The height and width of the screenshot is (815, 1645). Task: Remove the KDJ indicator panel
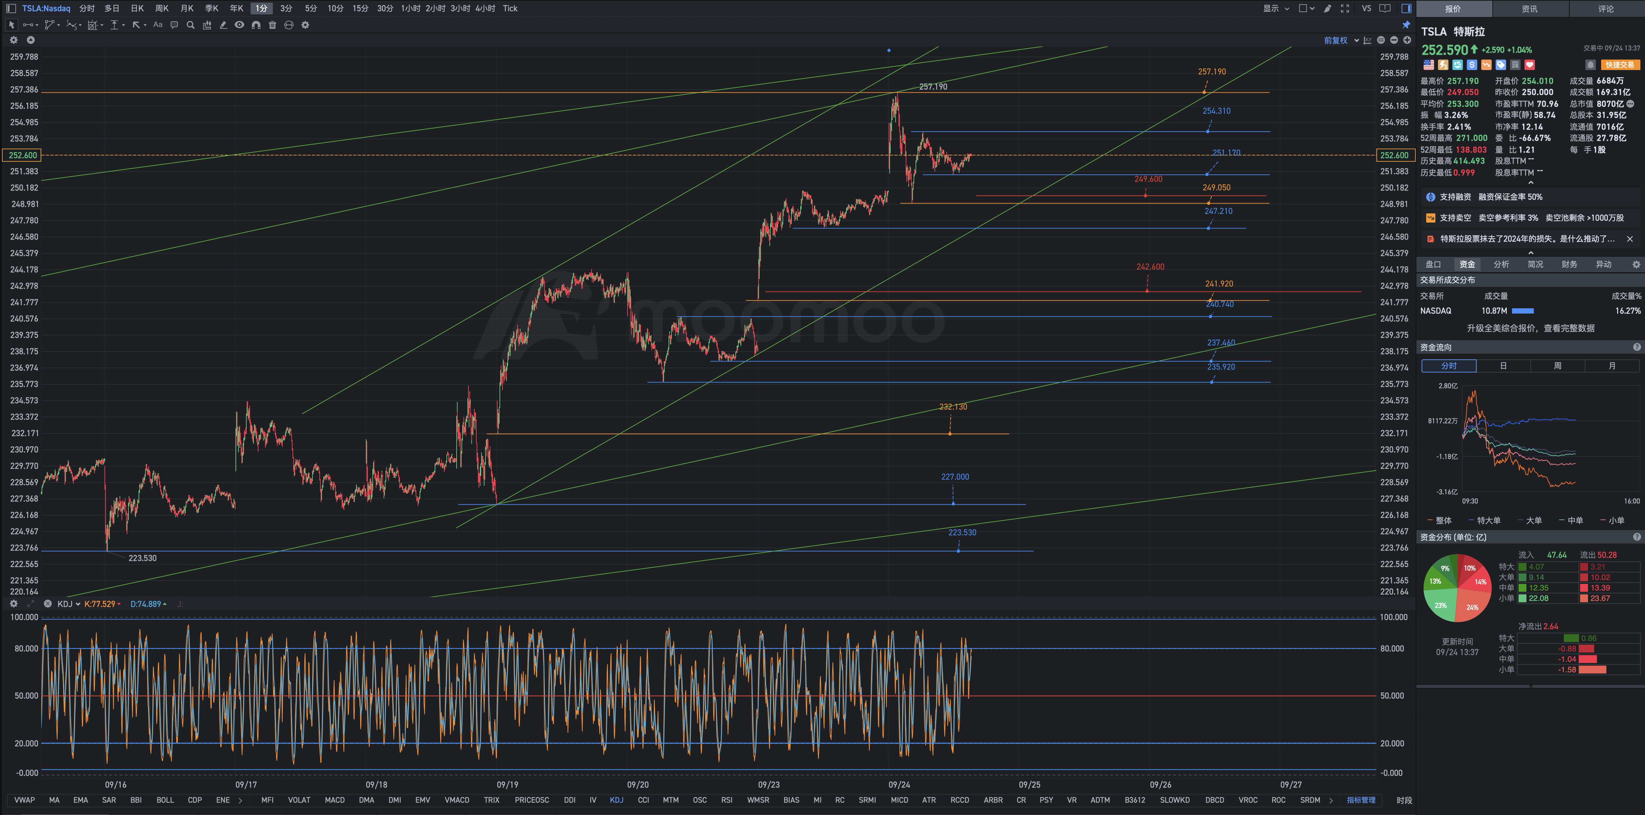coord(47,604)
